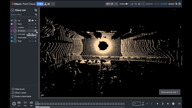Image resolution: width=192 pixels, height=108 pixels.
Task: Enable the Review checkmarks checkbox
Action: click(13, 96)
